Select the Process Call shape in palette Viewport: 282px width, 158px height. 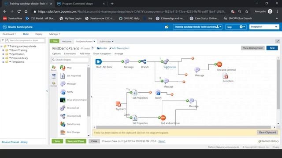click(x=63, y=108)
